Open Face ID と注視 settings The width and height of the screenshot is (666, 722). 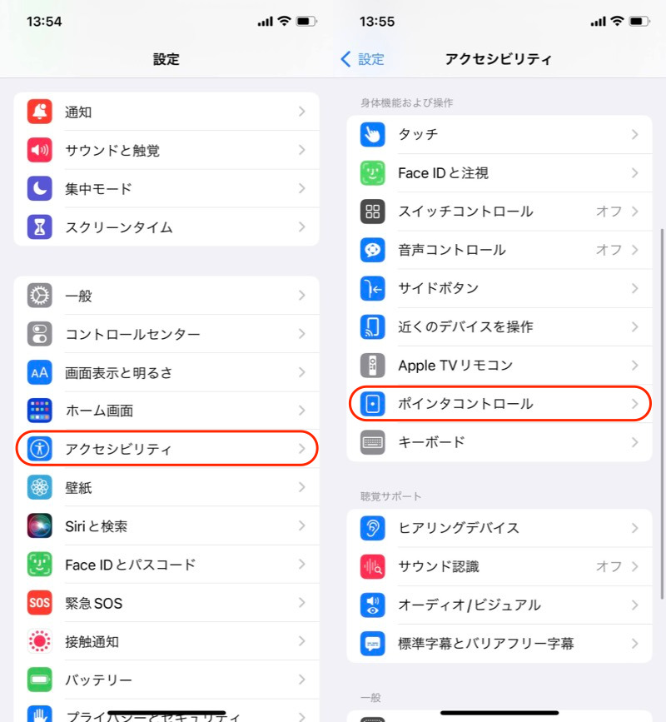pos(499,173)
